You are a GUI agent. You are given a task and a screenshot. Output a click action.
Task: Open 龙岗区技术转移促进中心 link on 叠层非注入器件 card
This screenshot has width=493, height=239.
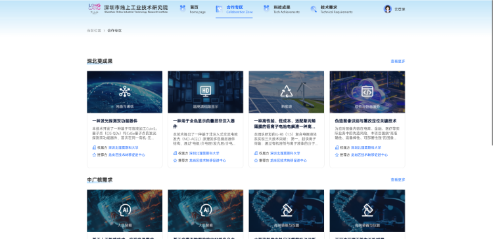pyautogui.click(x=208, y=160)
